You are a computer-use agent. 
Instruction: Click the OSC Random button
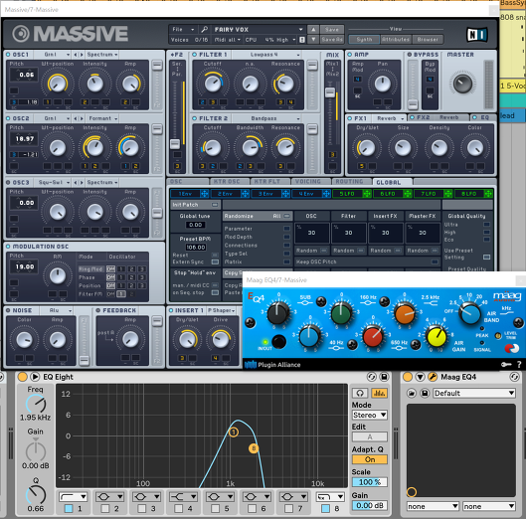tap(311, 251)
